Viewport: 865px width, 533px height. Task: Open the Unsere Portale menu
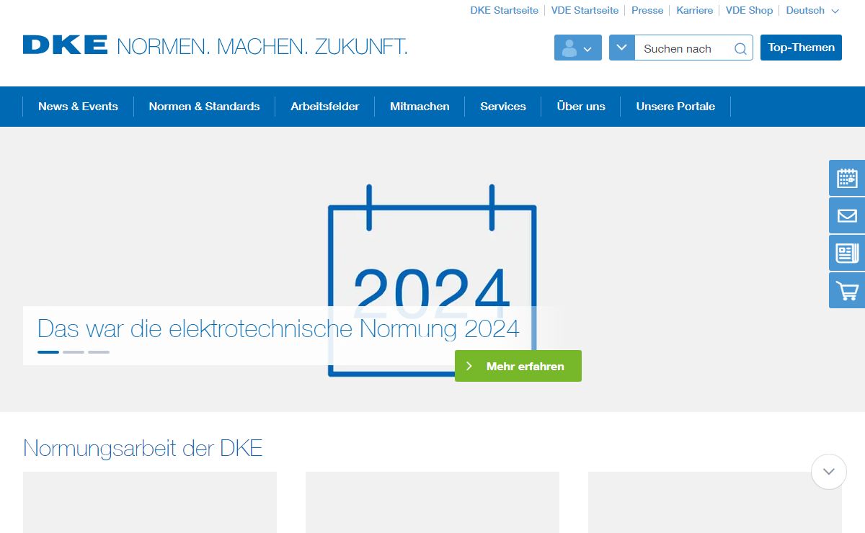[675, 107]
